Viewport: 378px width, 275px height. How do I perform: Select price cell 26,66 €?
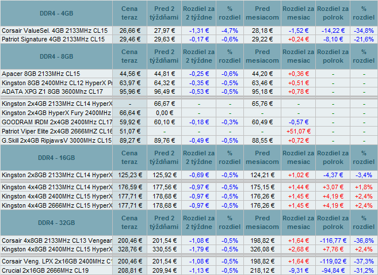pyautogui.click(x=129, y=30)
